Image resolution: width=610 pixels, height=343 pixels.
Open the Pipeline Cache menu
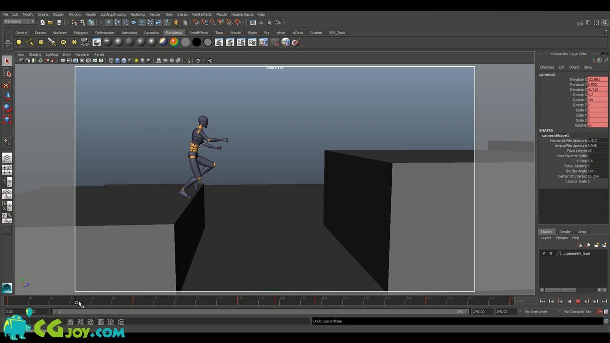[x=242, y=14]
